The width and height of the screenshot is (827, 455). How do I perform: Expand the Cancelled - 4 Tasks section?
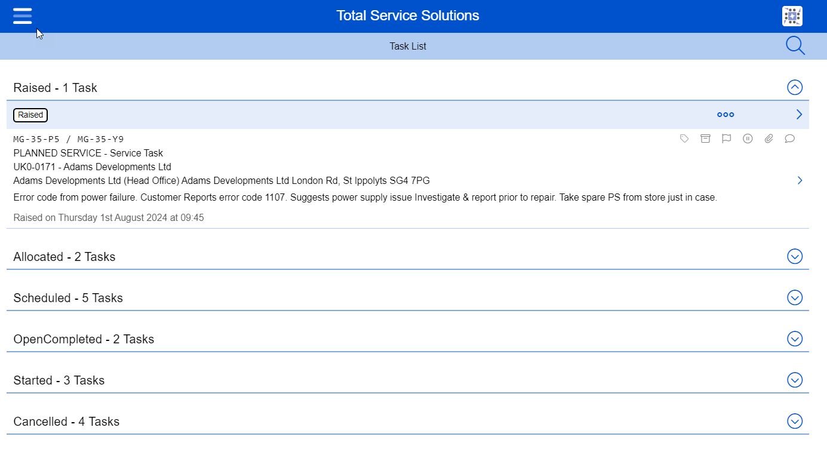(795, 422)
